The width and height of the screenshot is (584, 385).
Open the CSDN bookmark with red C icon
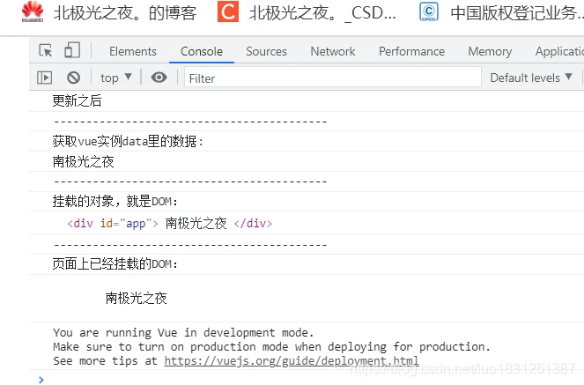click(228, 12)
